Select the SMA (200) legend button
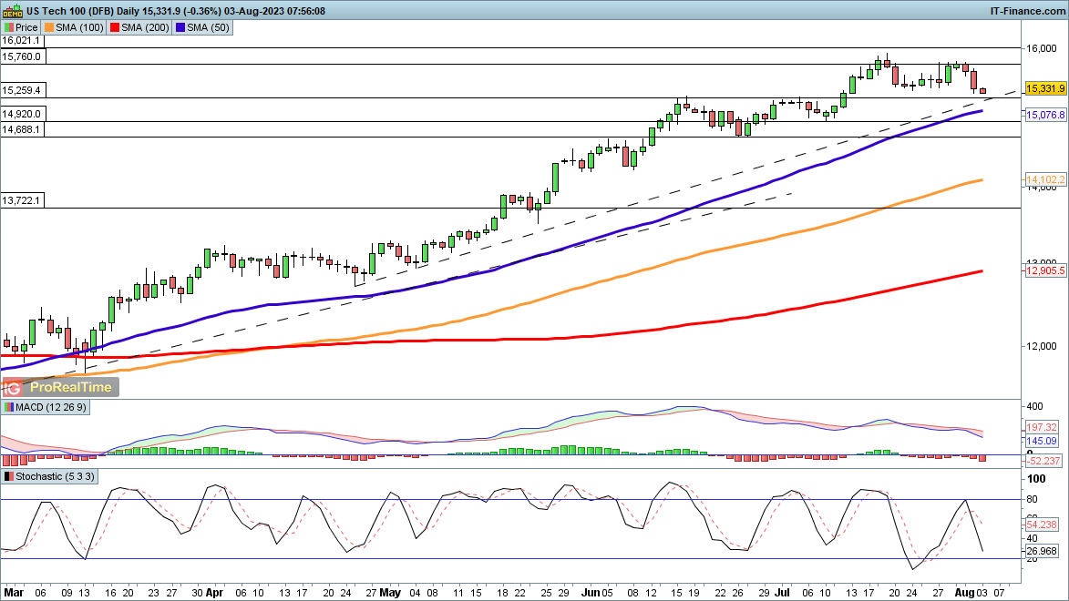The height and width of the screenshot is (601, 1069). [139, 27]
